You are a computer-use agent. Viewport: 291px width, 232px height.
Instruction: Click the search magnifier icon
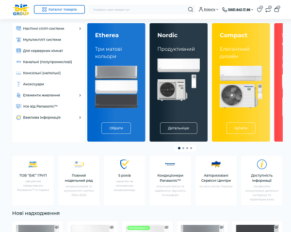pyautogui.click(x=191, y=10)
